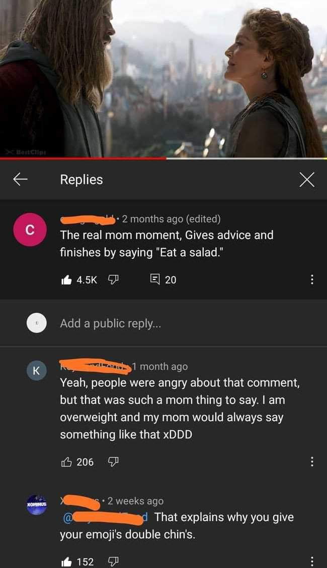Seek on the red video progress bar
The image size is (327, 568).
pyautogui.click(x=163, y=158)
